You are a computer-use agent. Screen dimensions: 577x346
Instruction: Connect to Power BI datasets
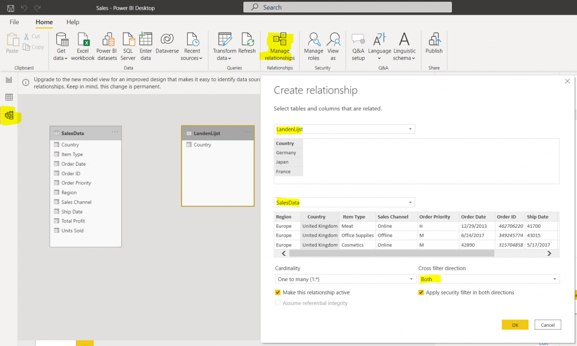107,46
